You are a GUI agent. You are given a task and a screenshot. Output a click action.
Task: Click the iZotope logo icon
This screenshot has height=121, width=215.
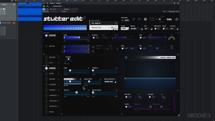[177, 19]
